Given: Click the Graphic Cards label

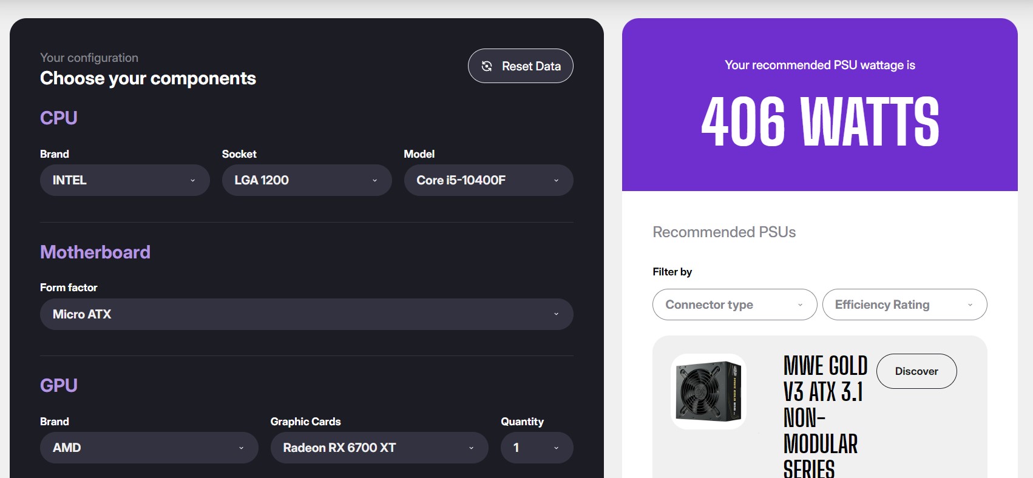Looking at the screenshot, I should click(x=305, y=422).
